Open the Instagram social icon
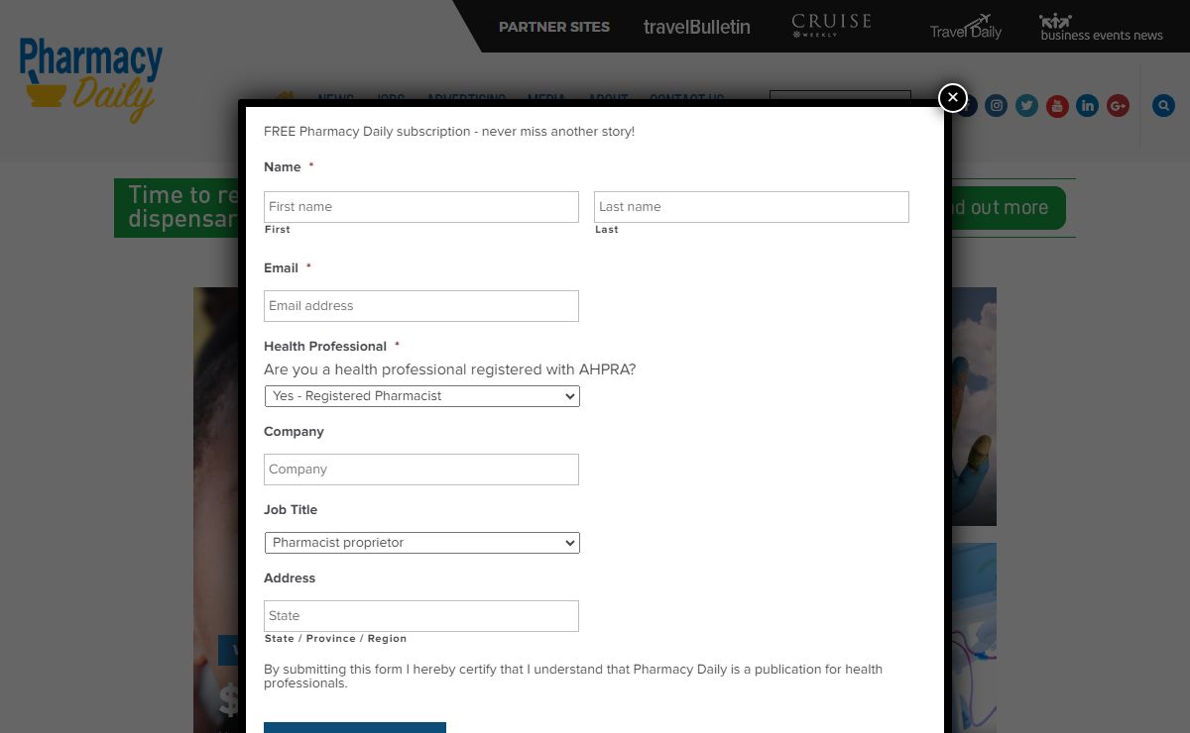1190x733 pixels. 997,106
